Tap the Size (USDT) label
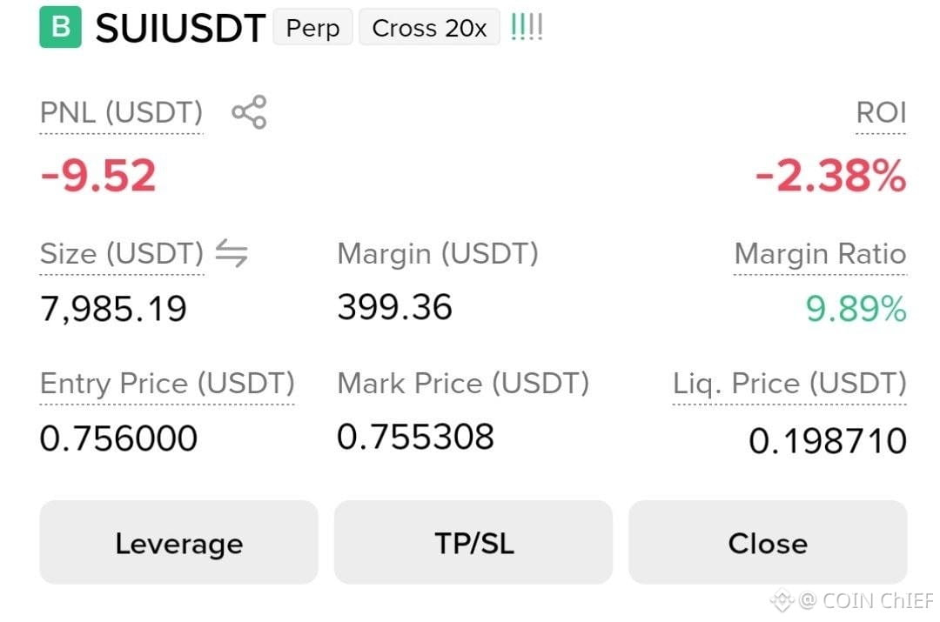Image resolution: width=940 pixels, height=622 pixels. tap(122, 253)
